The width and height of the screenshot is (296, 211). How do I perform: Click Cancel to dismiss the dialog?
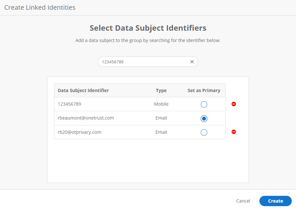(243, 201)
